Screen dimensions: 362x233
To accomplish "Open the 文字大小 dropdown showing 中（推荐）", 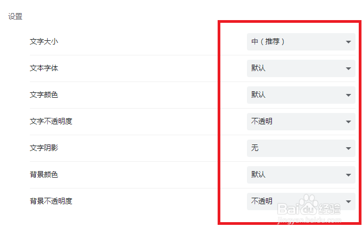I will 301,42.
